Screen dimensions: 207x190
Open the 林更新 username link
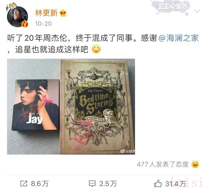coord(46,13)
